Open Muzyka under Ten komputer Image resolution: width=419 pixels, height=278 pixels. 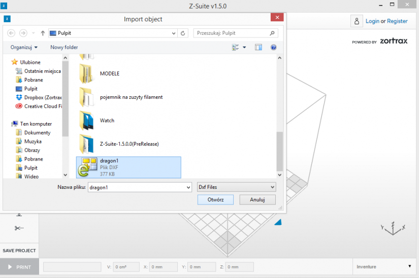[x=28, y=142]
